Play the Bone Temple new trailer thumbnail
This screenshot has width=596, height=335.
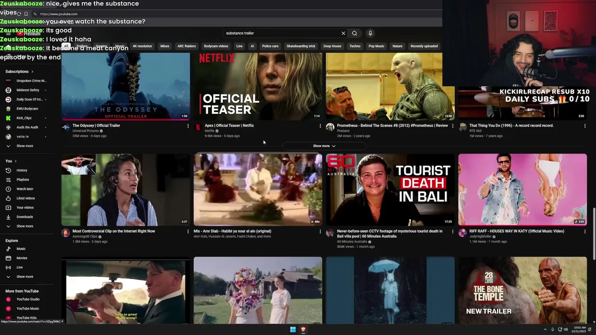(522, 290)
